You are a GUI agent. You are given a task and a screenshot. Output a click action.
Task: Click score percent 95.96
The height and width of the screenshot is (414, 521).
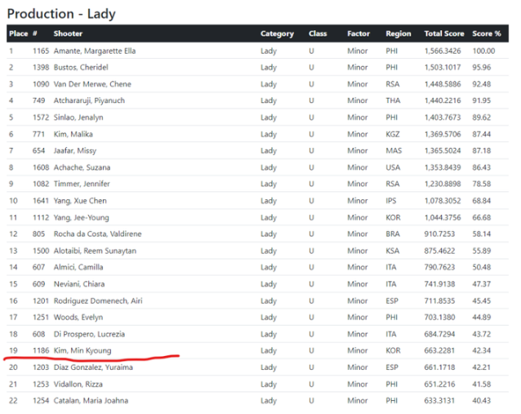(482, 67)
